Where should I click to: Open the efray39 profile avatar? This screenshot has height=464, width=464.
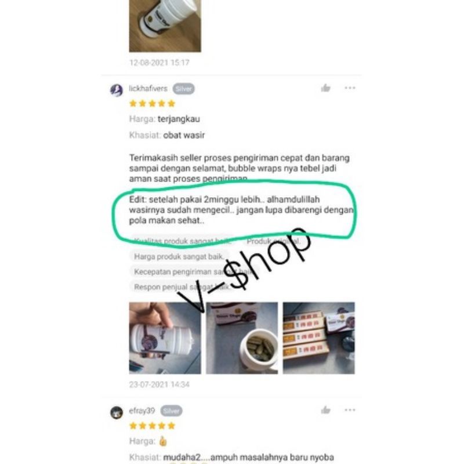pyautogui.click(x=117, y=412)
